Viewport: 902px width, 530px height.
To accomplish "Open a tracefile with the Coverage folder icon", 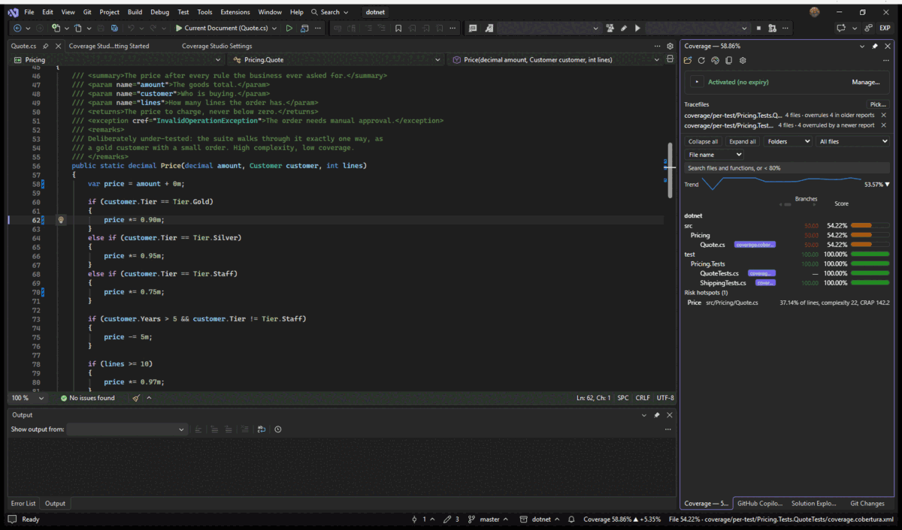I will coord(688,60).
